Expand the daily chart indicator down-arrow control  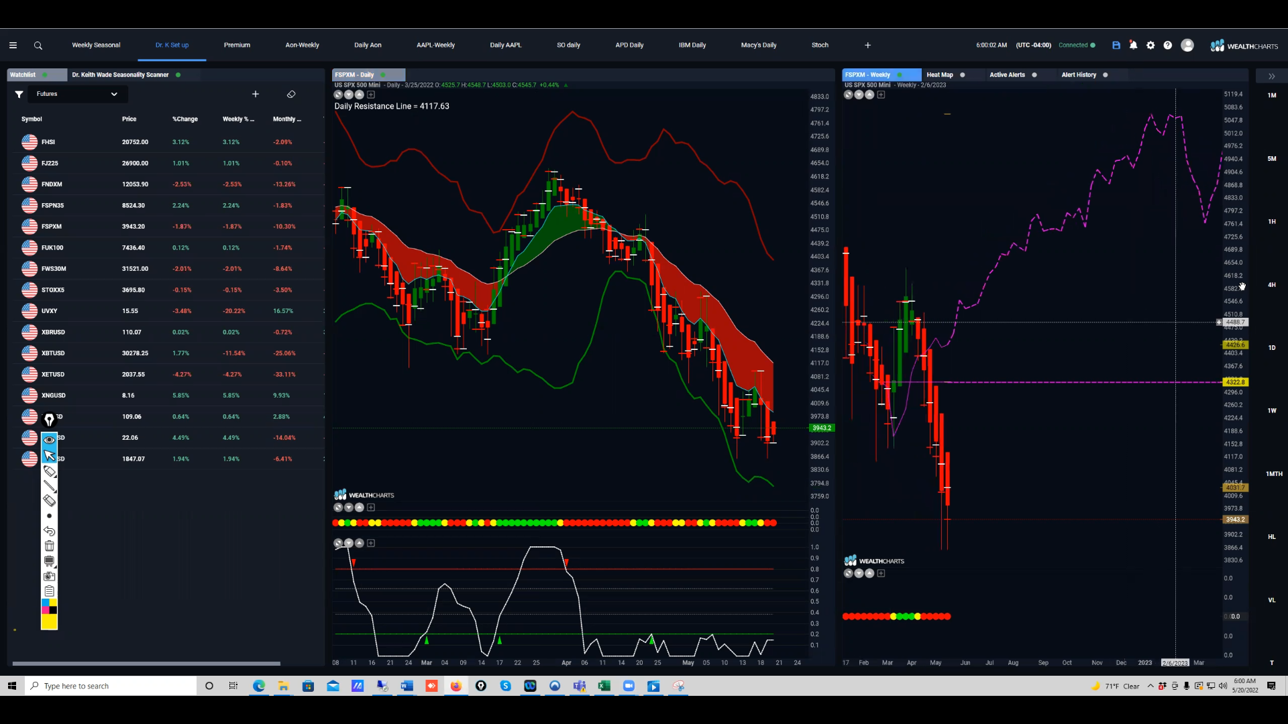349,95
